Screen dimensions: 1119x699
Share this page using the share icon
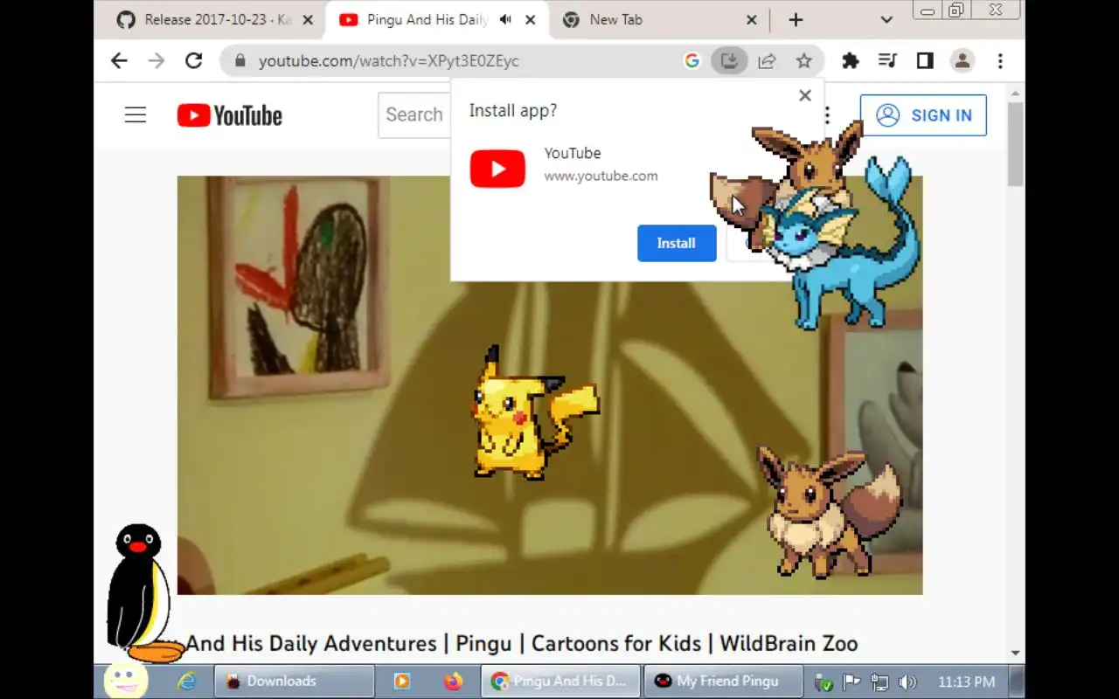pyautogui.click(x=767, y=61)
